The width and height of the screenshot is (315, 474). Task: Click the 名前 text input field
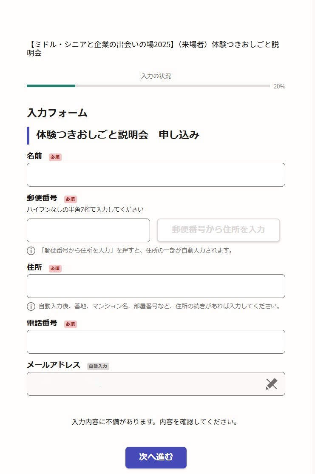point(156,175)
